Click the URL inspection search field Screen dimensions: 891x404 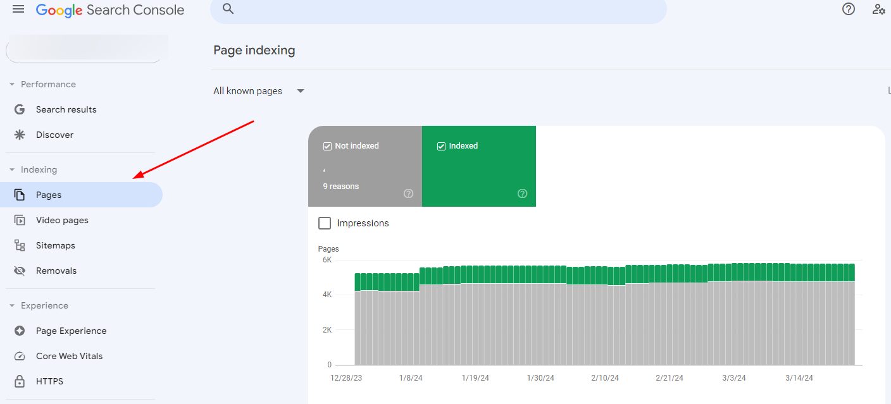click(x=438, y=9)
